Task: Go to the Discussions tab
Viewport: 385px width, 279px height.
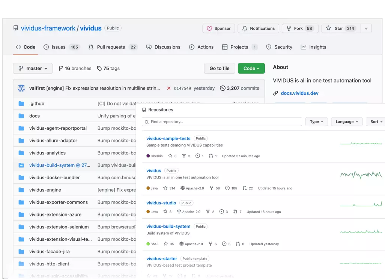Action: coord(163,47)
